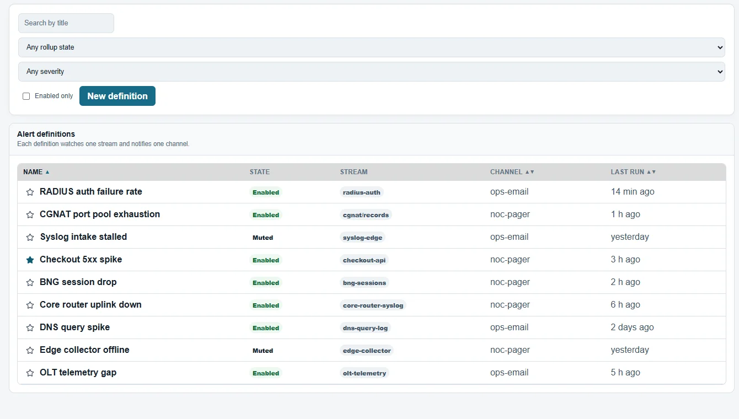Focus the Search by title field
Screen dimensions: 739x419
66,23
